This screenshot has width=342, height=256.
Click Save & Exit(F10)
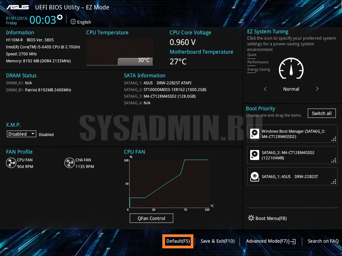click(x=217, y=241)
